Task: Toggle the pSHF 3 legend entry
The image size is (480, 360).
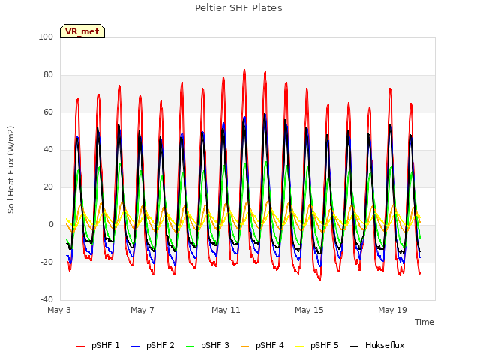Action: coord(208,345)
